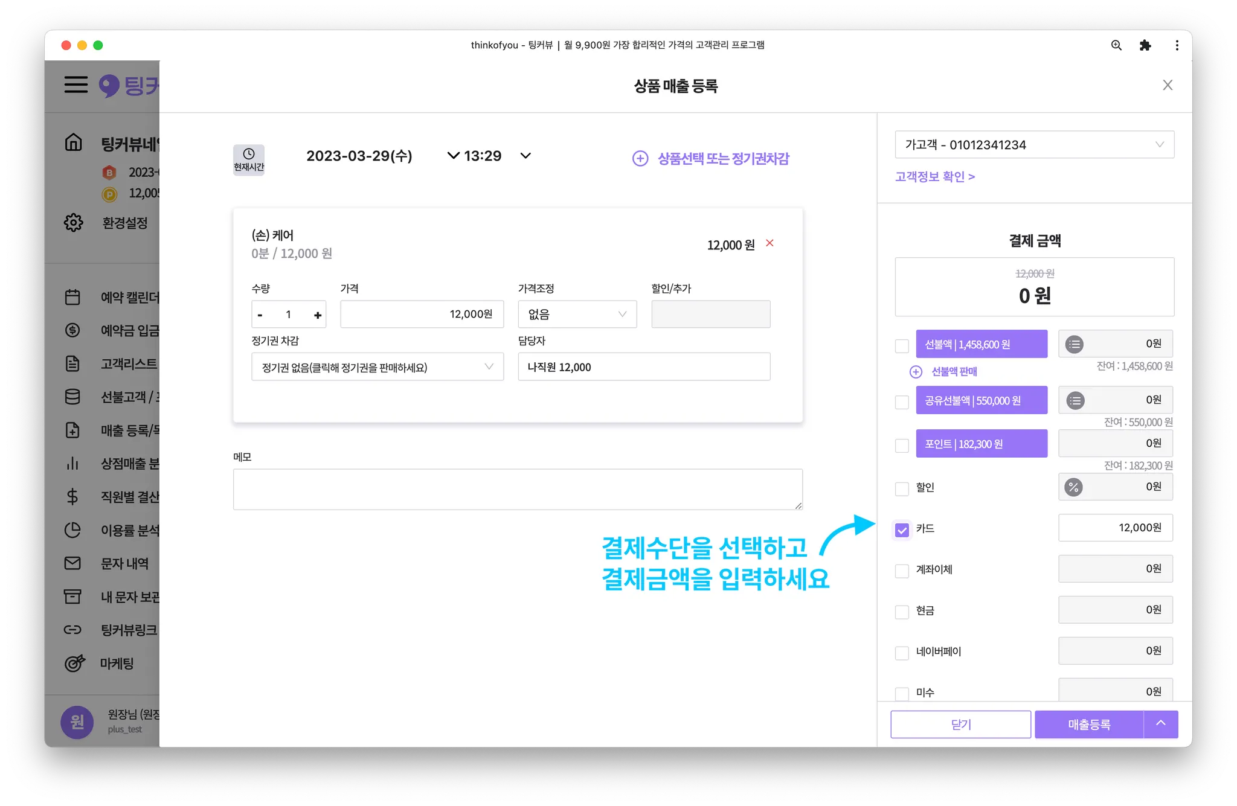1237x806 pixels.
Task: Click the list icon in 선불액 amount field
Action: click(1074, 344)
